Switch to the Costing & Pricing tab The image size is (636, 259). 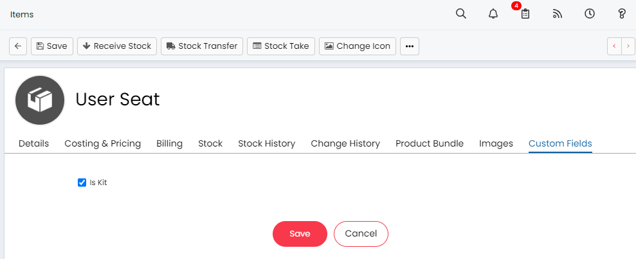[x=103, y=143]
